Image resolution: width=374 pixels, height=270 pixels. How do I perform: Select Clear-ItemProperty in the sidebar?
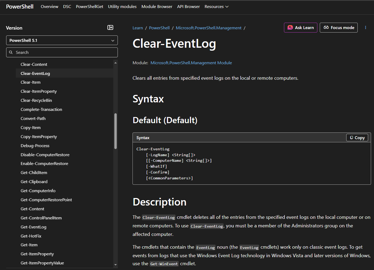39,91
